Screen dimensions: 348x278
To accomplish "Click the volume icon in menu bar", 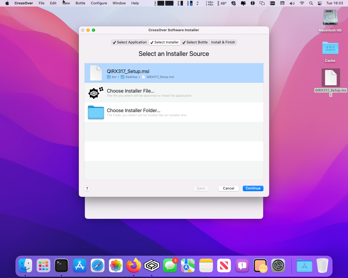I will coord(292,3).
